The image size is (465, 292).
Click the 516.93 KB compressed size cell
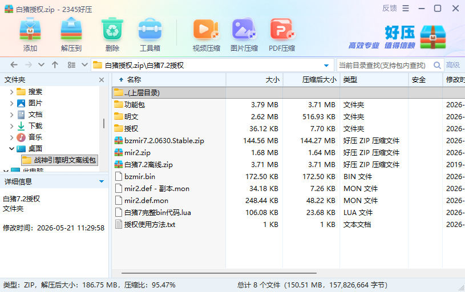click(x=318, y=116)
